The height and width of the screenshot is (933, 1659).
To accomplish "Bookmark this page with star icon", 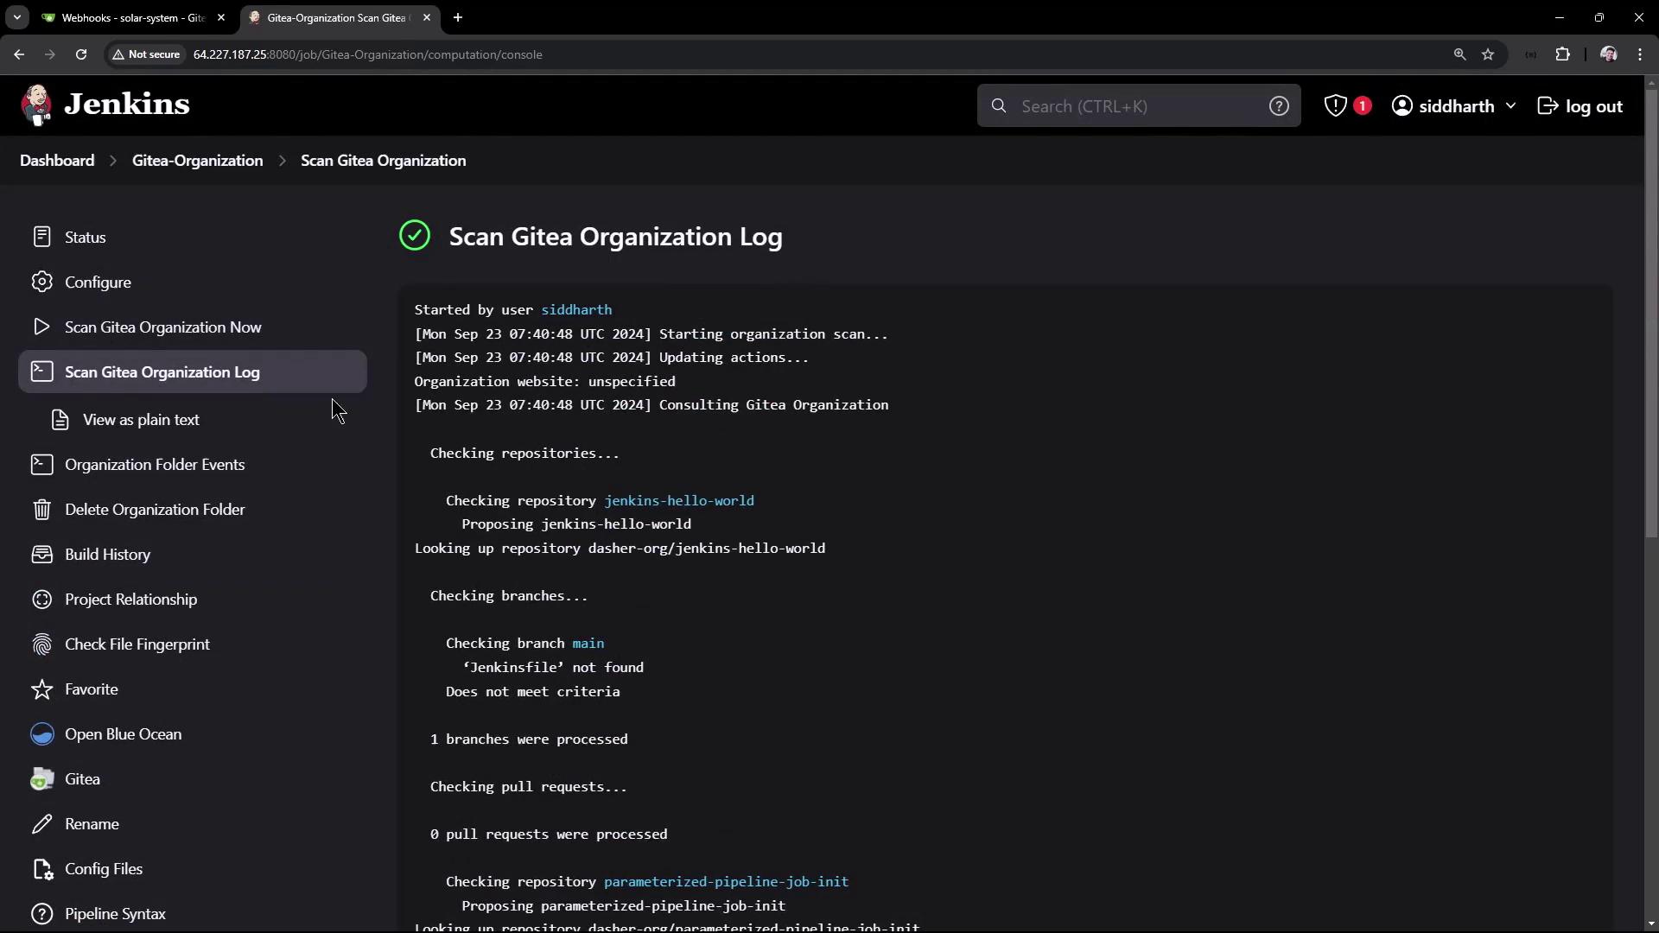I will [x=1488, y=54].
